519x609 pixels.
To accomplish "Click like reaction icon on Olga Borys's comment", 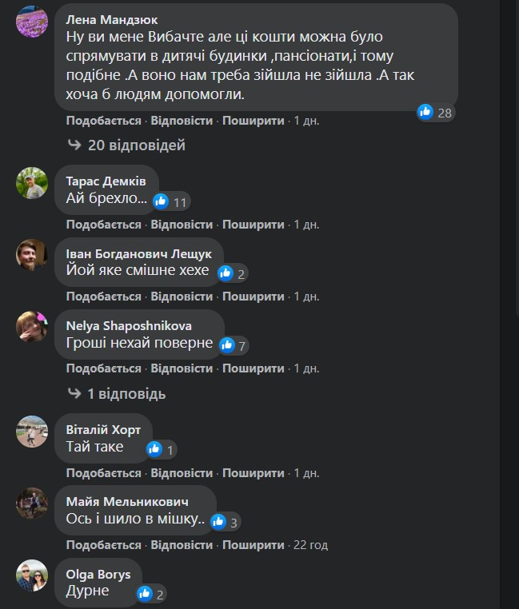I will (x=145, y=593).
